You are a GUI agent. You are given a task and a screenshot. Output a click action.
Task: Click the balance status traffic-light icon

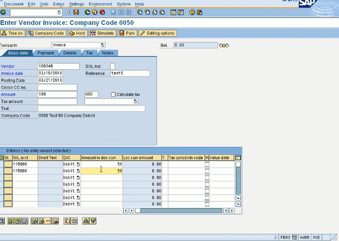(224, 46)
